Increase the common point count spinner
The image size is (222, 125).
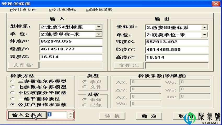[71, 113]
